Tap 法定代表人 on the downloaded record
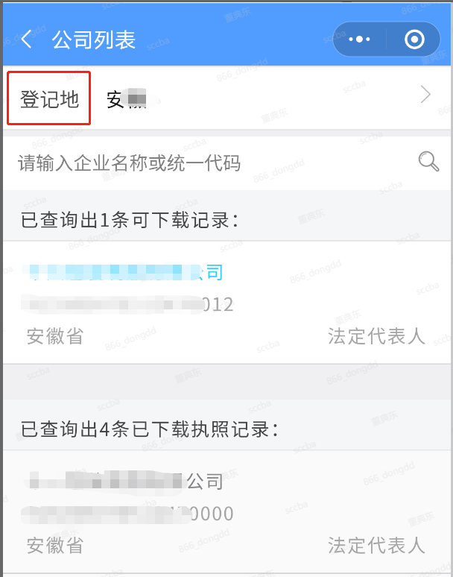453x577 pixels. coord(376,546)
